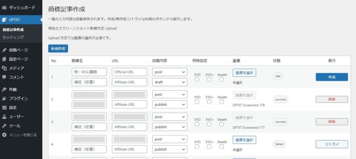Click the Comments speech bubble icon

click(4, 77)
